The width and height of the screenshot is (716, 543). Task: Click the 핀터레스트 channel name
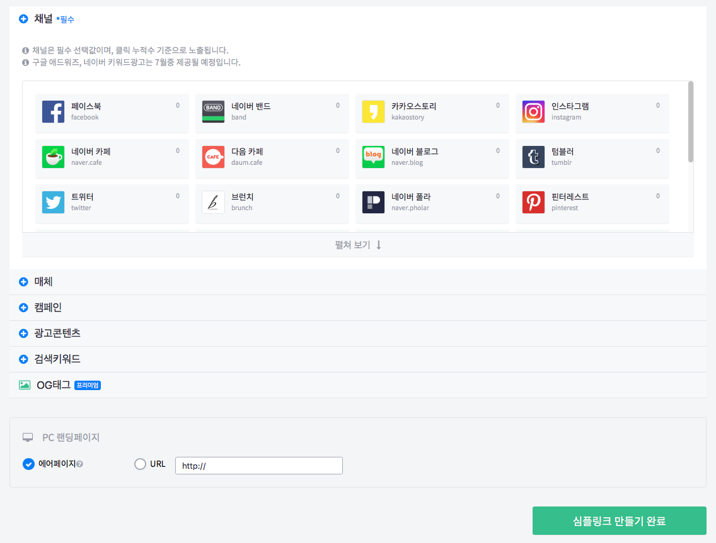pyautogui.click(x=570, y=196)
